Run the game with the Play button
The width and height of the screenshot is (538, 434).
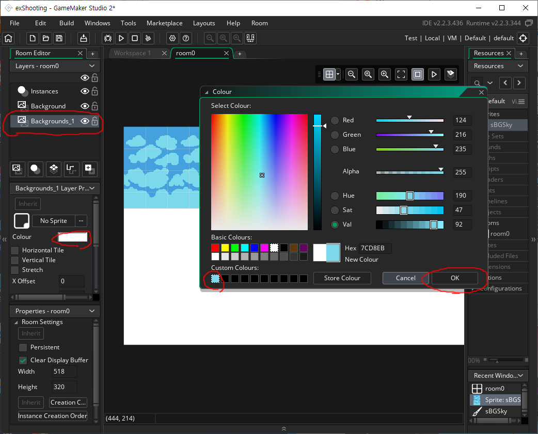pyautogui.click(x=121, y=38)
